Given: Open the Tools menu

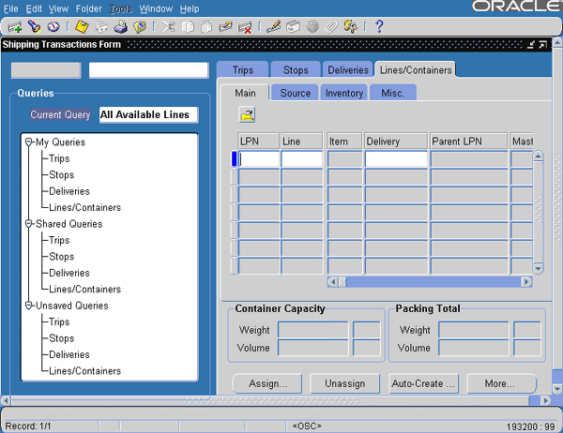Looking at the screenshot, I should tap(120, 8).
